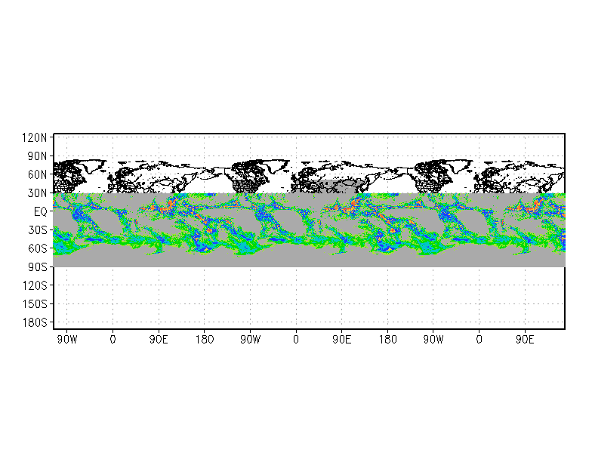The width and height of the screenshot is (592, 462).
Task: Click the 30N latitude label
Action: (37, 193)
